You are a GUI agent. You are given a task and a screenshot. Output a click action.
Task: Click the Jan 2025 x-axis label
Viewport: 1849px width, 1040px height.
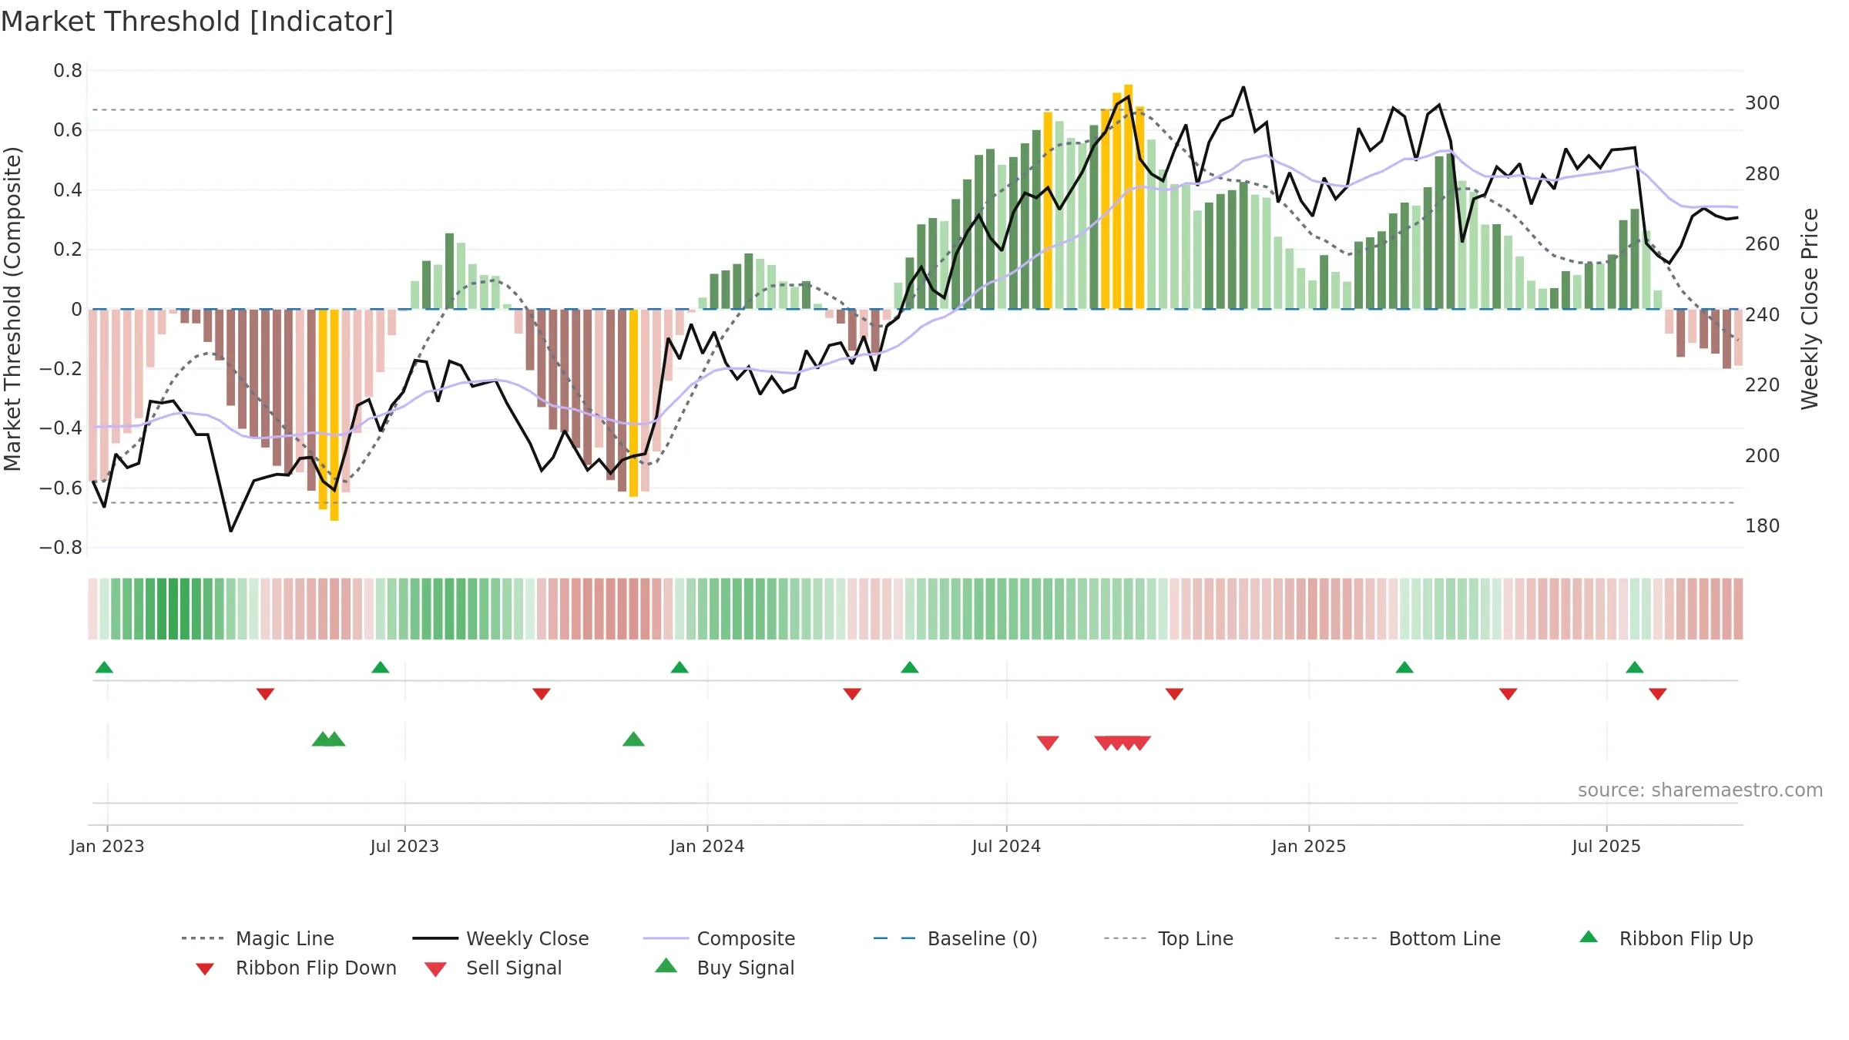tap(1309, 846)
